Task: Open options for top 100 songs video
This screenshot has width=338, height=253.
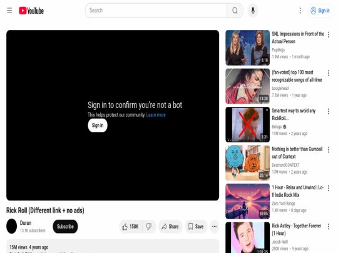Action: 329,73
